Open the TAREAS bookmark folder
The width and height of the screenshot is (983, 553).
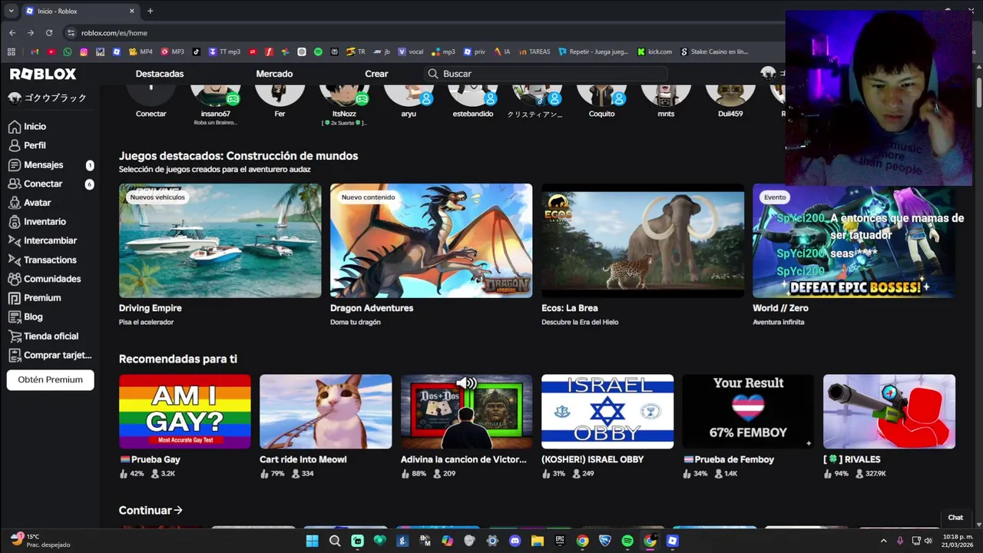(x=534, y=52)
